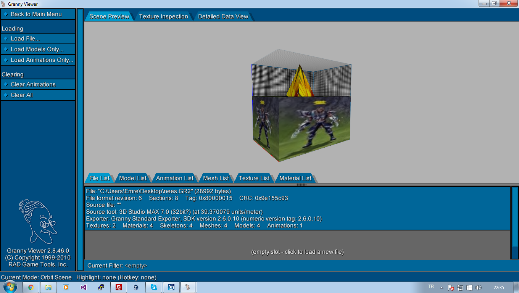Open Visual Studio from the taskbar

pyautogui.click(x=84, y=288)
